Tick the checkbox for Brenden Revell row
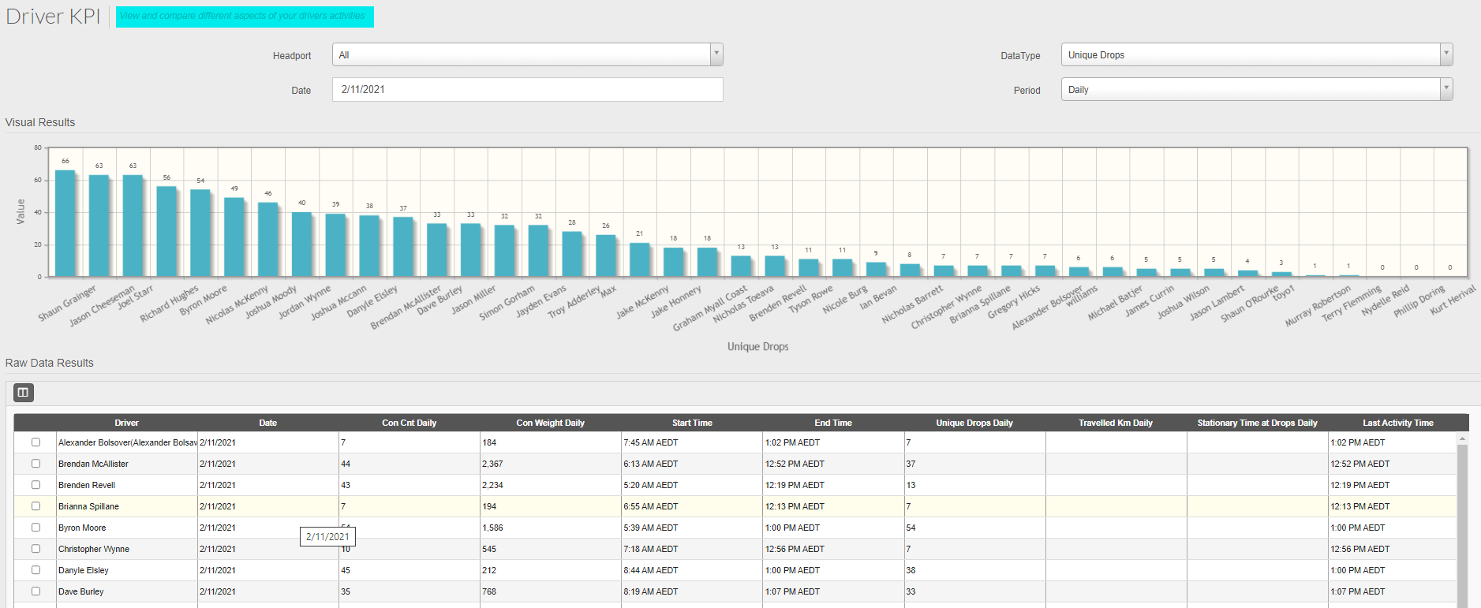 click(36, 485)
